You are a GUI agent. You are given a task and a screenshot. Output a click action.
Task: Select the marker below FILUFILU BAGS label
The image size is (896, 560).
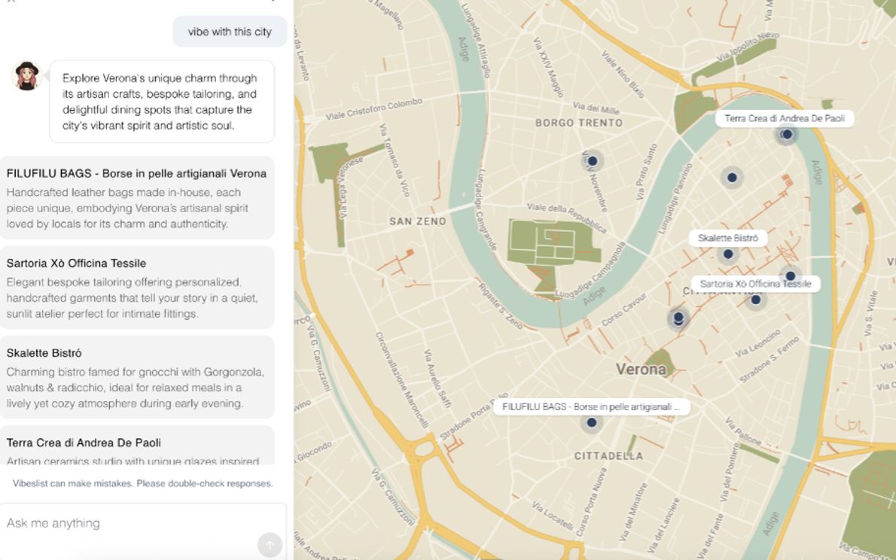pos(592,423)
